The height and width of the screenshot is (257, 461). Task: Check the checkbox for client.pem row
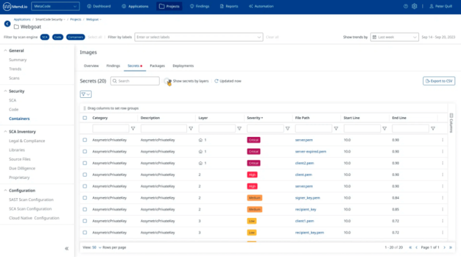[x=85, y=175]
